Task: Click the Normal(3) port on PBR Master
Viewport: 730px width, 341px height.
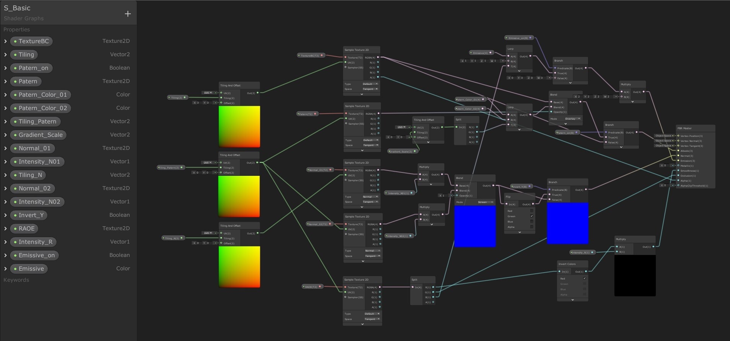Action: click(678, 156)
